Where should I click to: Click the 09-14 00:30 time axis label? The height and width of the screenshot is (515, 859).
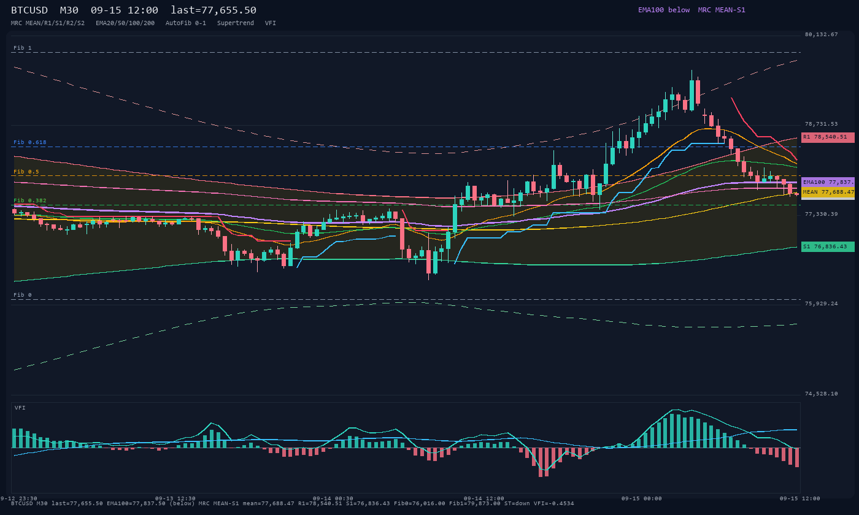(333, 498)
